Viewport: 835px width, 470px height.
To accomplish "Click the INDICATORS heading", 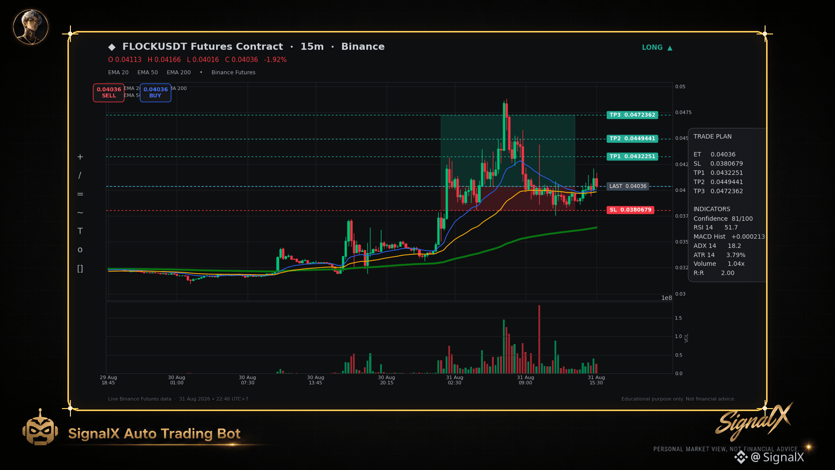I will (712, 209).
